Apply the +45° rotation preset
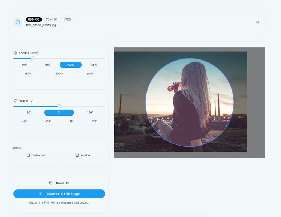This screenshot has height=217, width=281. (x=24, y=122)
